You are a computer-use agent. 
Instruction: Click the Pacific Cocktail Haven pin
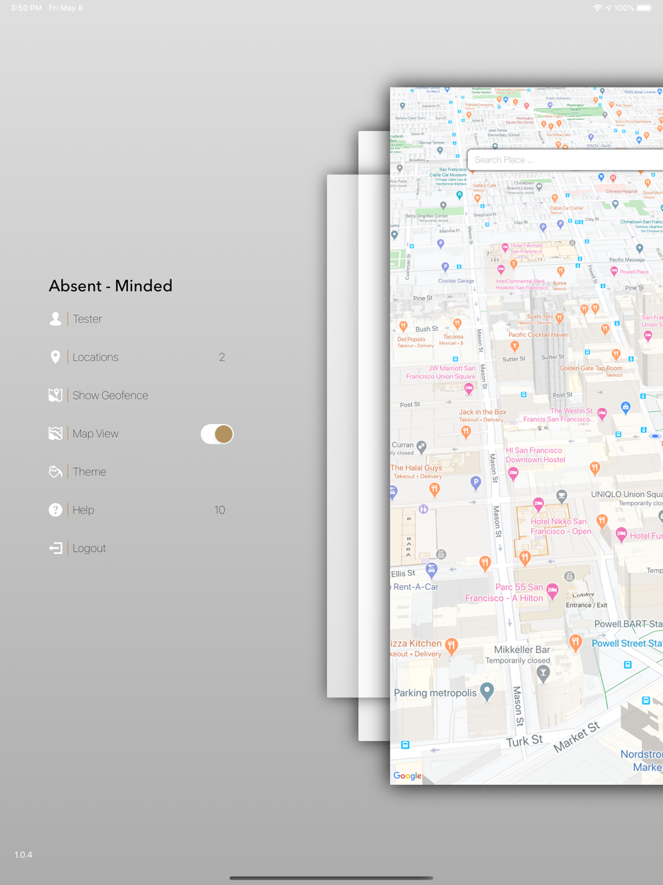tap(514, 347)
